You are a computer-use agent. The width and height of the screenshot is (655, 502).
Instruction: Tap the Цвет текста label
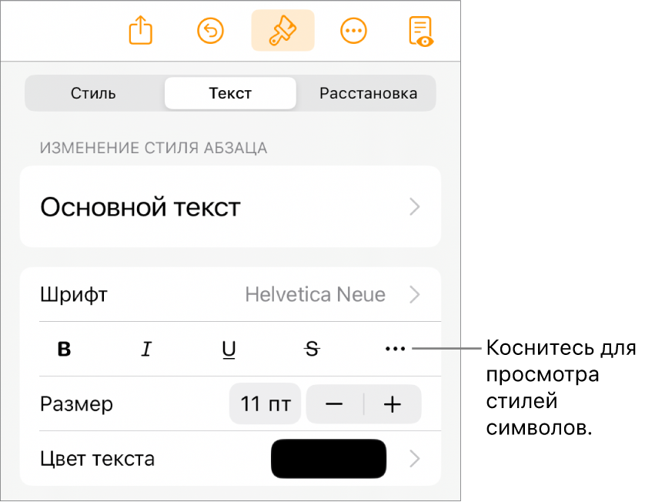click(x=97, y=459)
